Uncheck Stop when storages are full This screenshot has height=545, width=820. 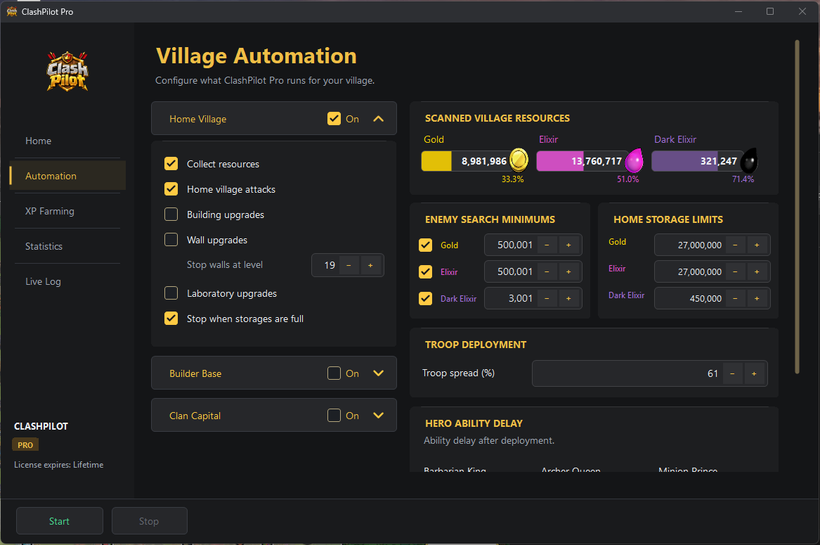[171, 319]
